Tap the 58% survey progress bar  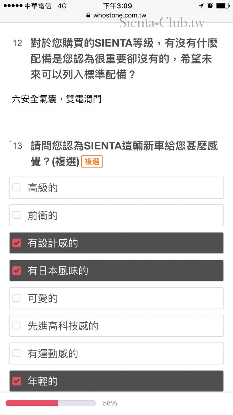click(51, 403)
